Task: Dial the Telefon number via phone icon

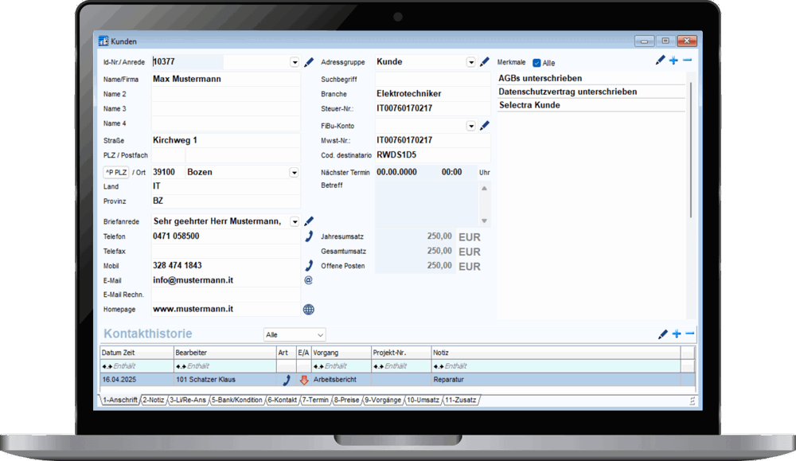Action: tap(309, 236)
